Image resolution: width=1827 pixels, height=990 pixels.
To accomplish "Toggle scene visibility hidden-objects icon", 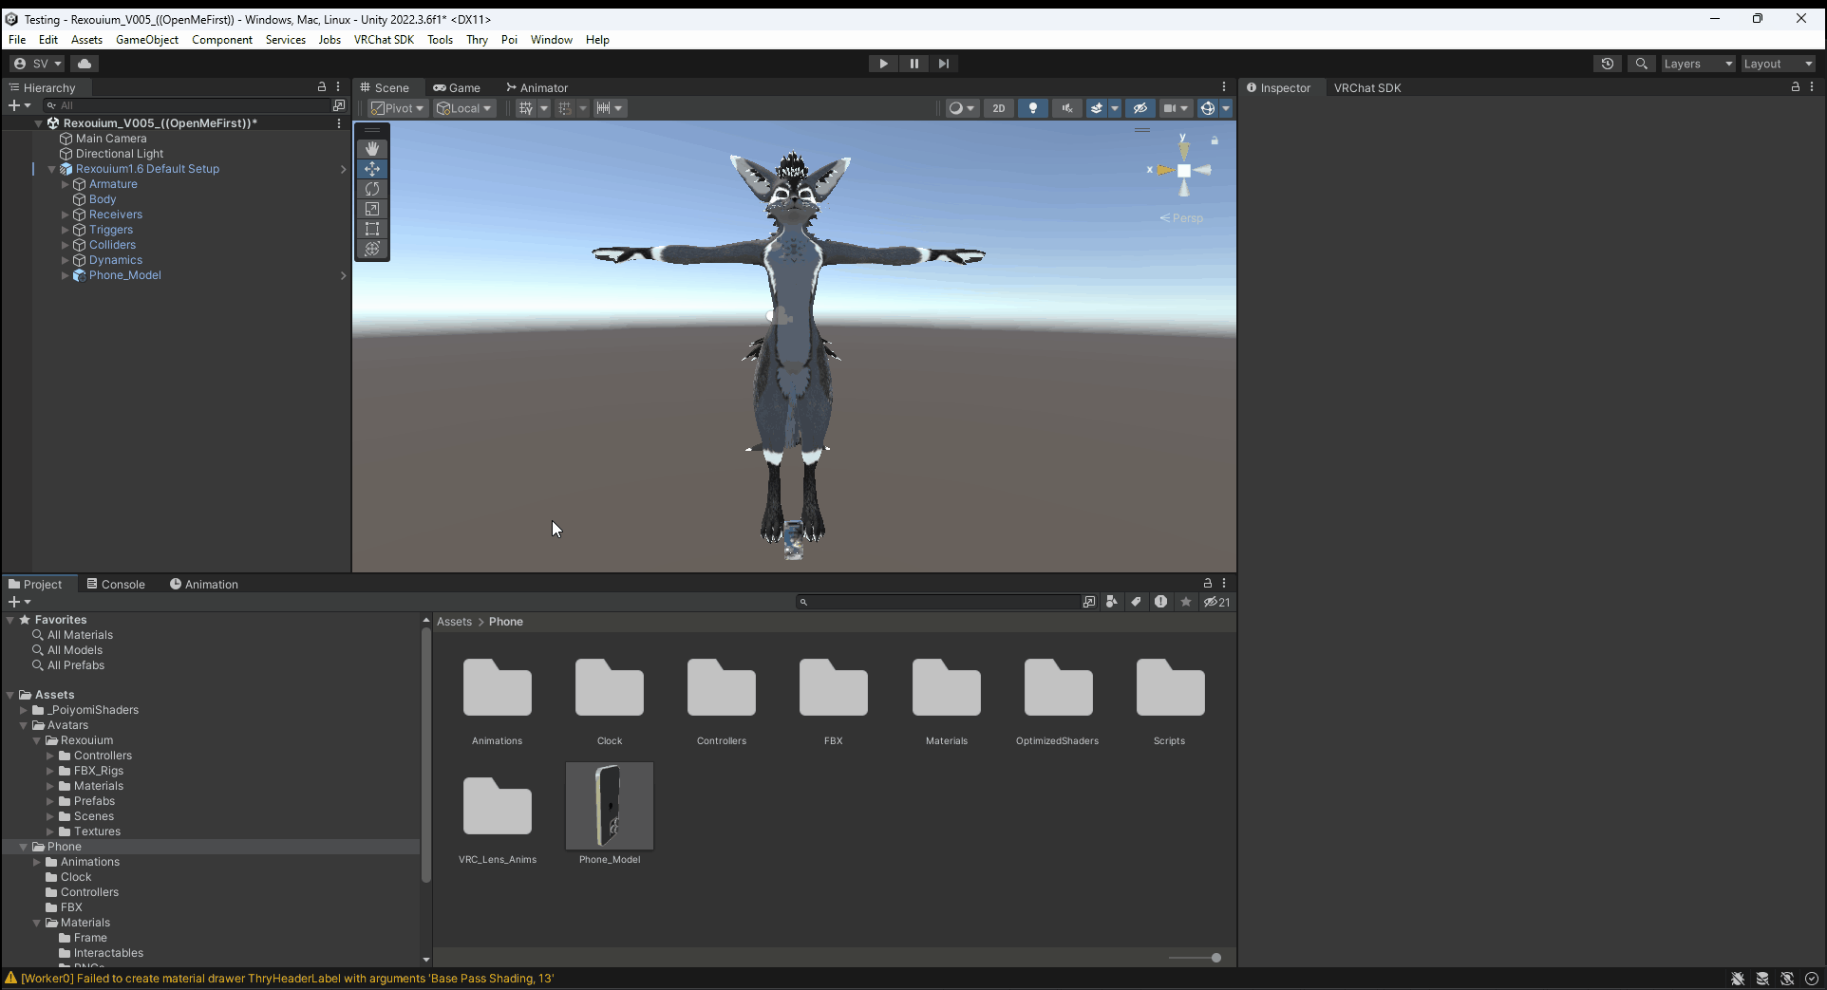I will [1140, 108].
